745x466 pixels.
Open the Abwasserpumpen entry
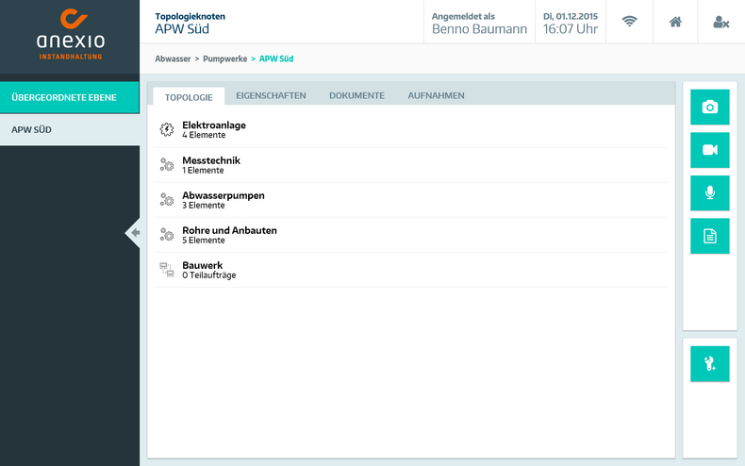coord(223,199)
